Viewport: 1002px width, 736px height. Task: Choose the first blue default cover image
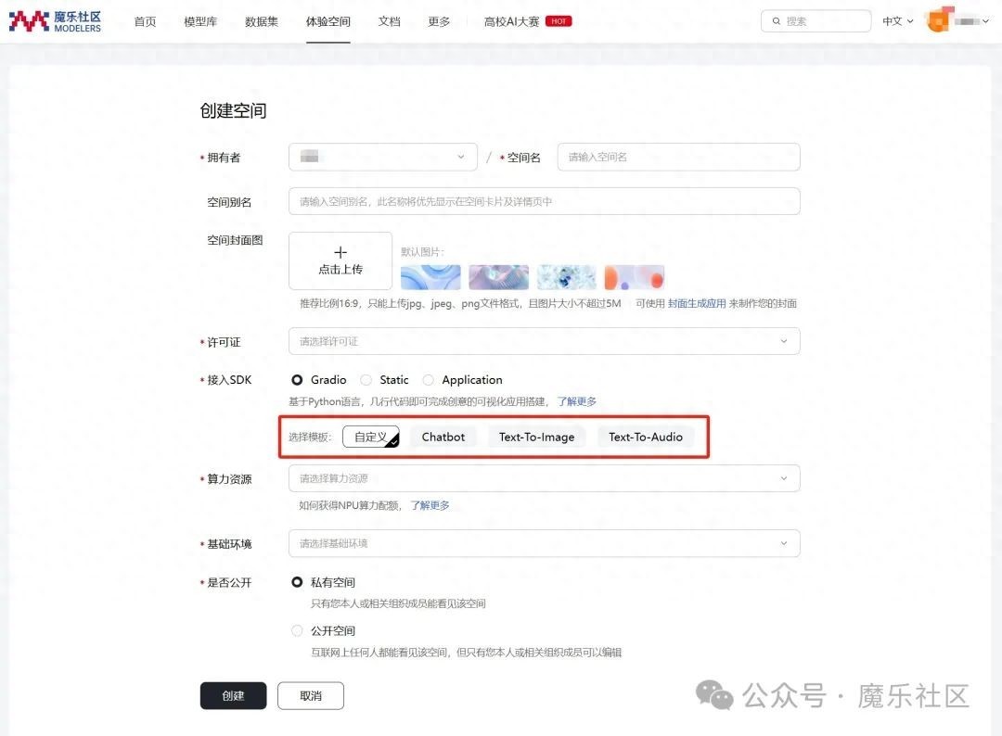click(430, 277)
